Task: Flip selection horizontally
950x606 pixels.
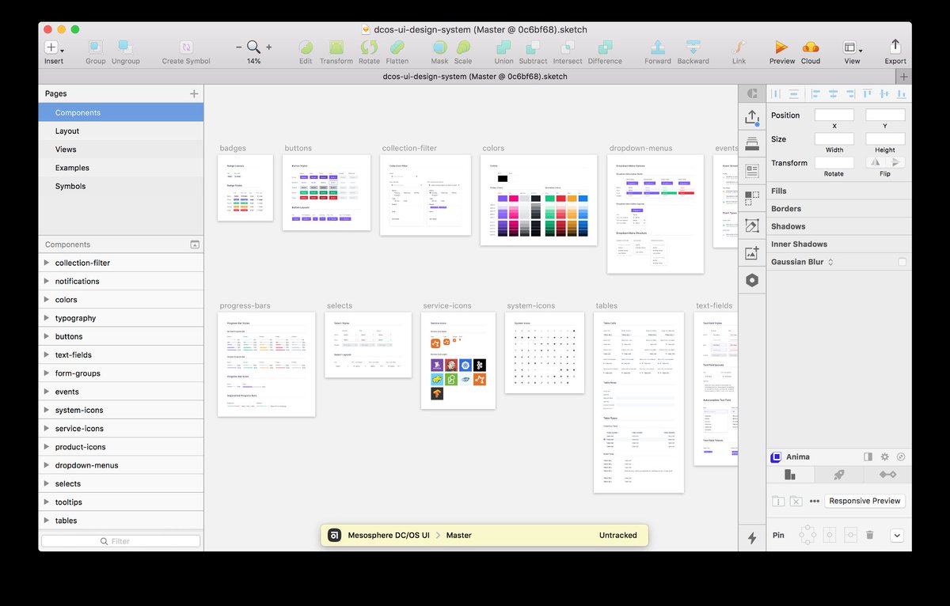Action: 875,162
